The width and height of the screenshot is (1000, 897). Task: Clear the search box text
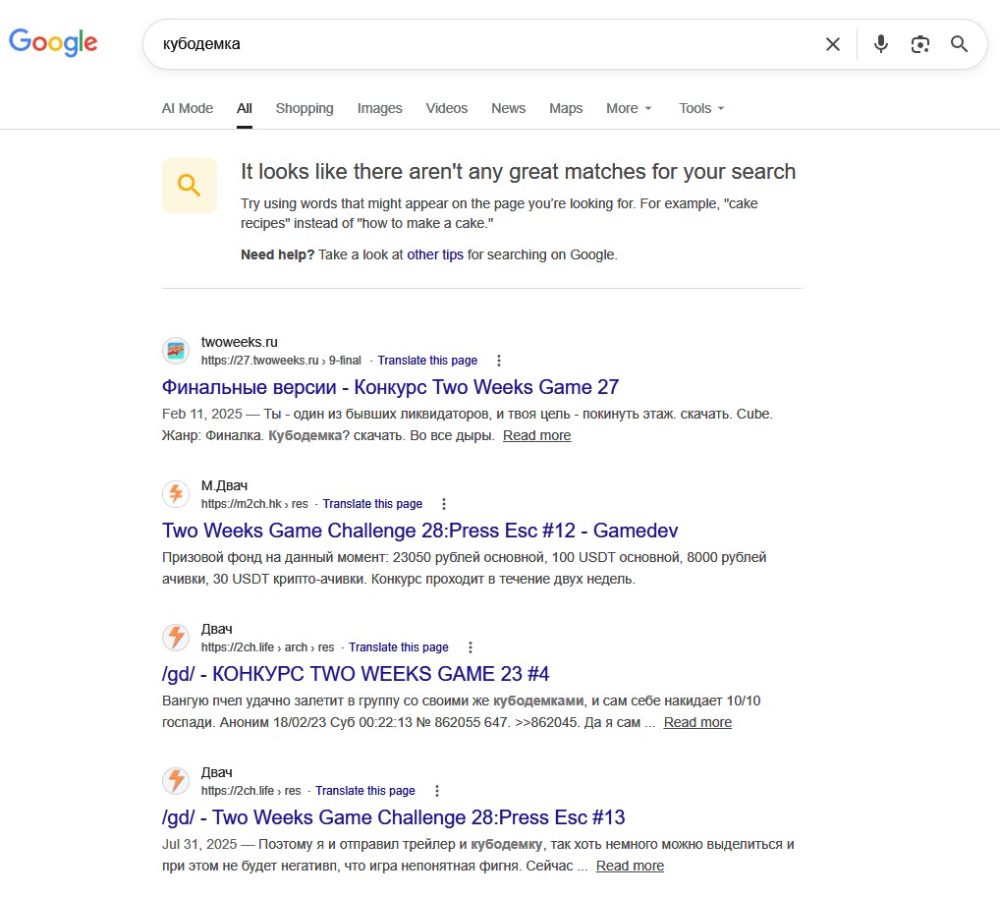point(833,44)
